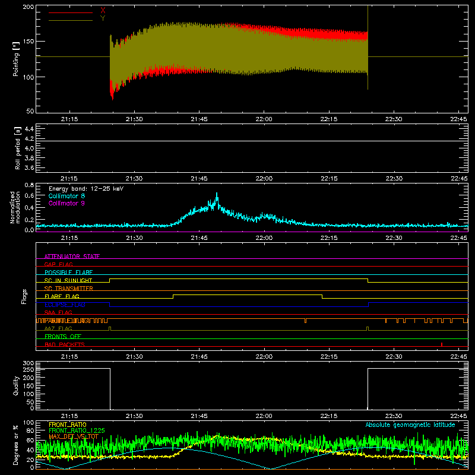
Task: Click the red X legend line
Action: click(x=71, y=12)
